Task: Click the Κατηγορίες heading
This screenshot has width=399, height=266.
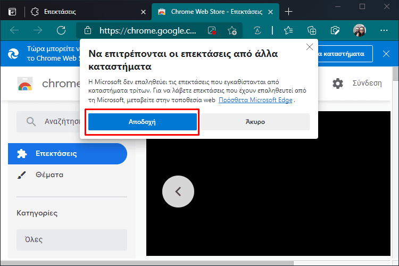Action: click(37, 213)
